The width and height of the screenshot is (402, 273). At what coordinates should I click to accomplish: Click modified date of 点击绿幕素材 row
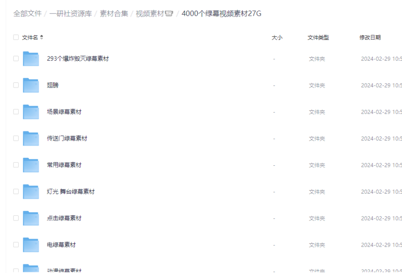pyautogui.click(x=381, y=218)
